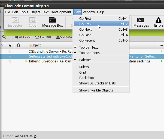The width and height of the screenshot is (164, 139).
Task: Open Getting Started with LiveCode message
Action: (50, 56)
